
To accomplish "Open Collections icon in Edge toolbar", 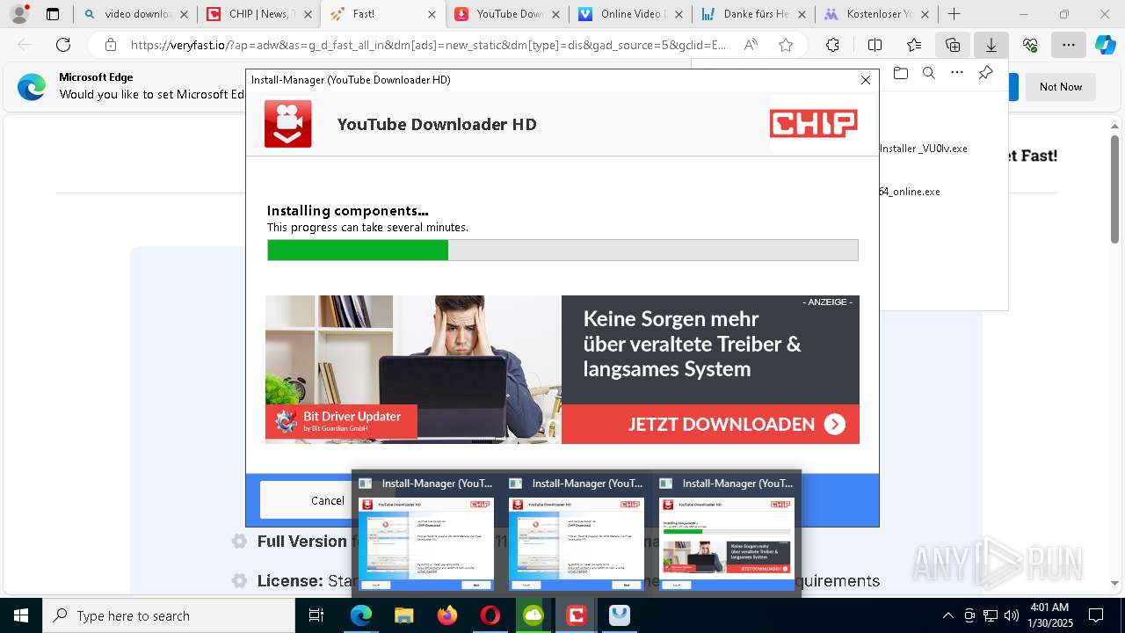I will coord(953,45).
